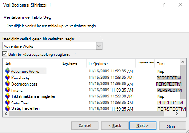Click the Finans perspective icon

click(x=8, y=90)
